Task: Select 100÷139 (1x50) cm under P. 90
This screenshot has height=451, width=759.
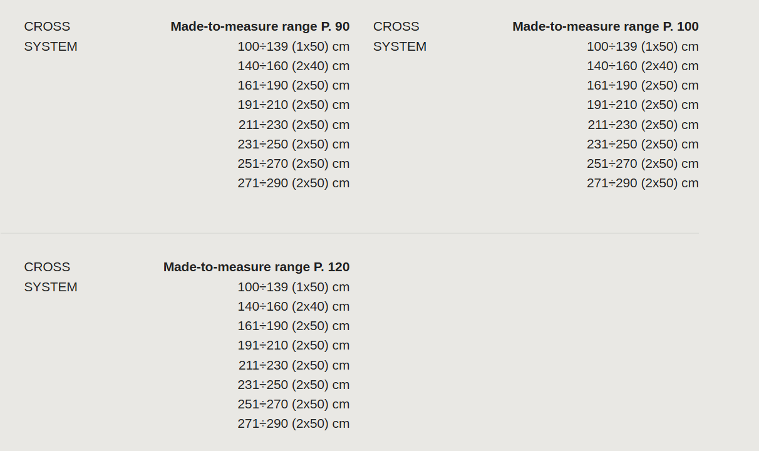Action: pos(294,46)
